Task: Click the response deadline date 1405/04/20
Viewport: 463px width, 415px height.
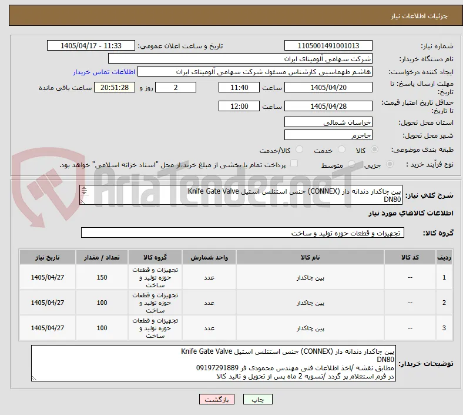Action: [x=328, y=87]
